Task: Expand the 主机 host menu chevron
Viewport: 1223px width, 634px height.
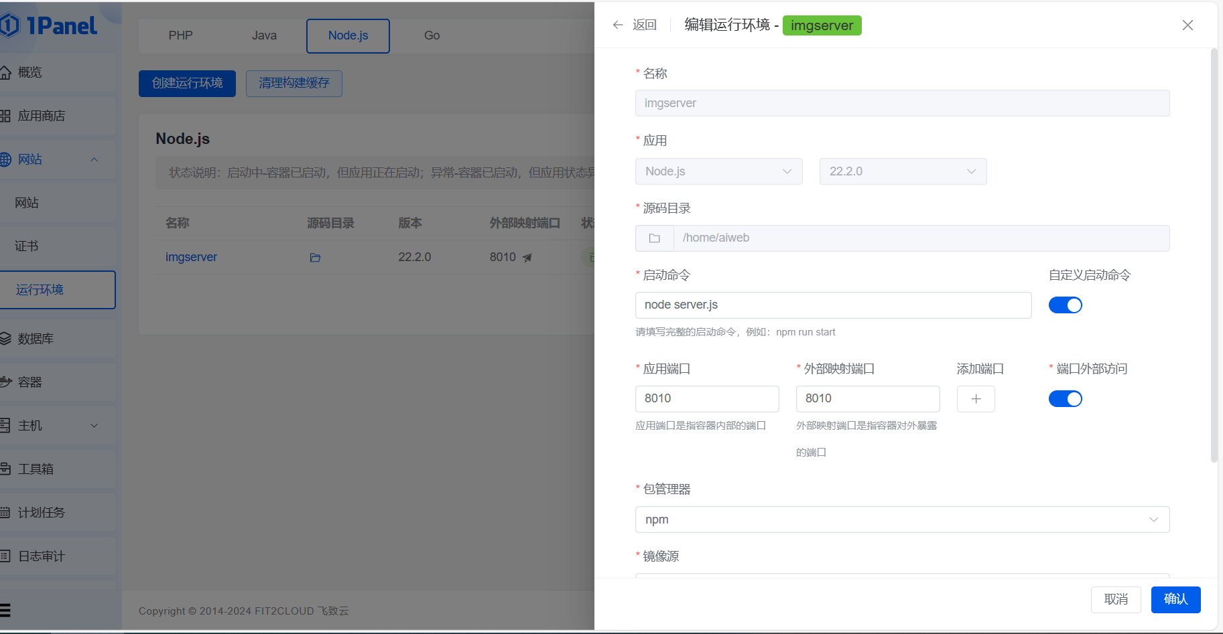Action: tap(94, 426)
